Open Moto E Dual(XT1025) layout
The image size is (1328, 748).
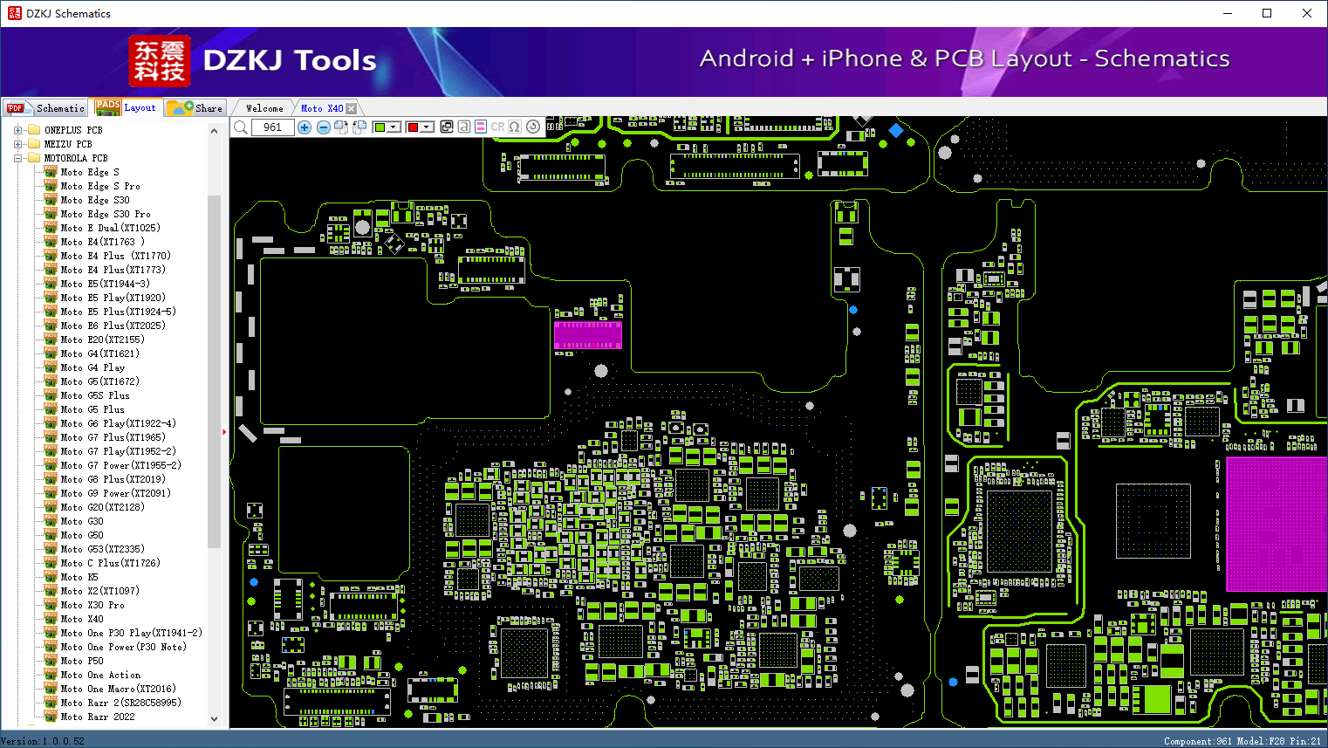point(111,228)
